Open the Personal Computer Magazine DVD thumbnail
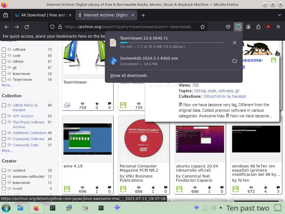This screenshot has height=214, width=285. point(144,138)
